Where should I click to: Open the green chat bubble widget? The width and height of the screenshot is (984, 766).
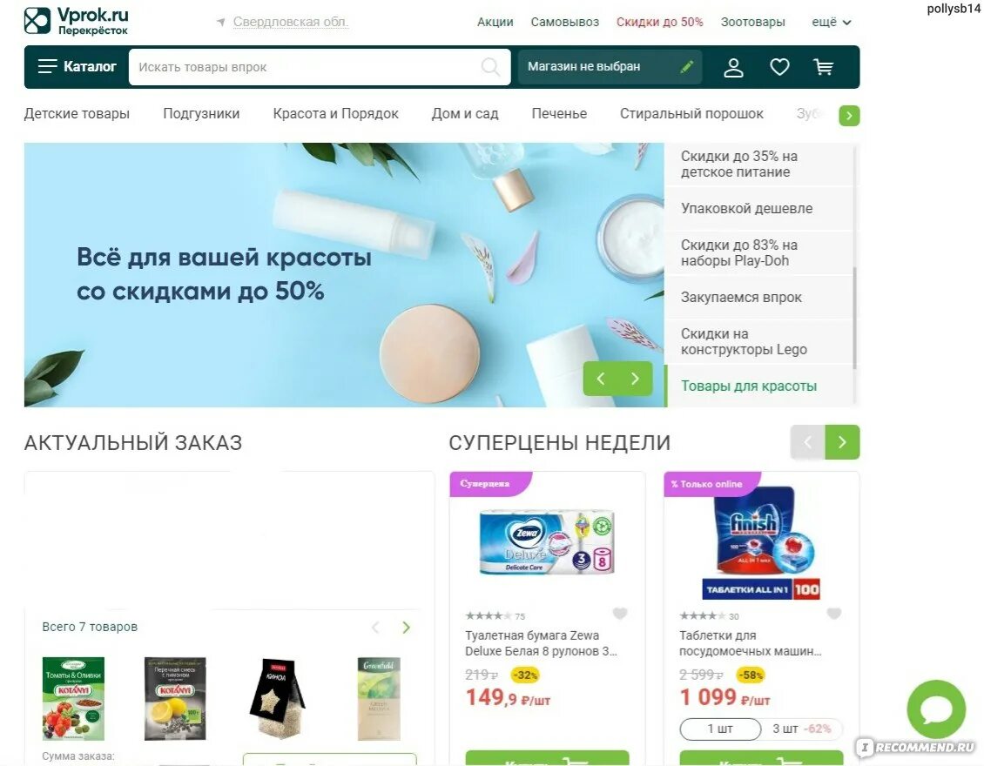coord(936,709)
